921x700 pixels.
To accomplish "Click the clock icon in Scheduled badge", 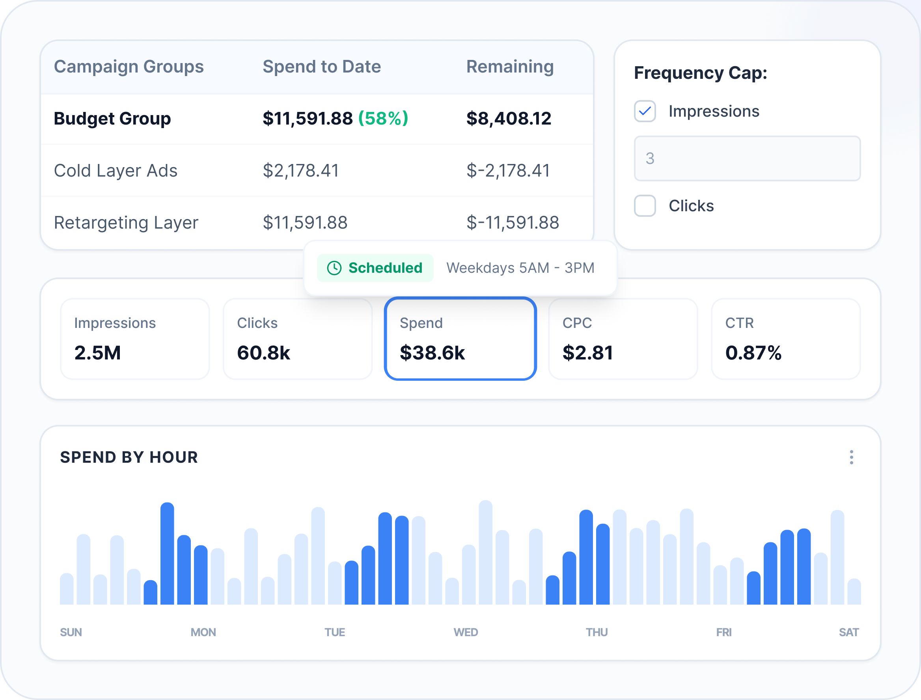I will pyautogui.click(x=334, y=268).
